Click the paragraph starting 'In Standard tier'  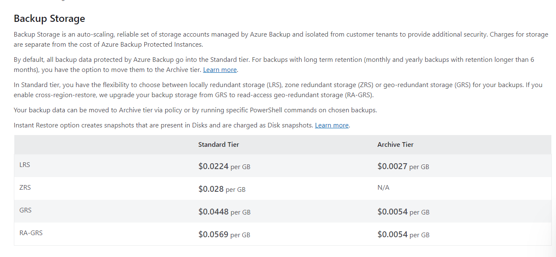pos(278,90)
